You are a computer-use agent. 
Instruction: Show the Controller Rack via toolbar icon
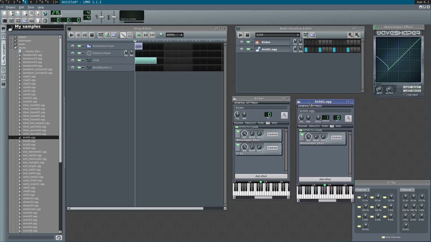pos(45,21)
